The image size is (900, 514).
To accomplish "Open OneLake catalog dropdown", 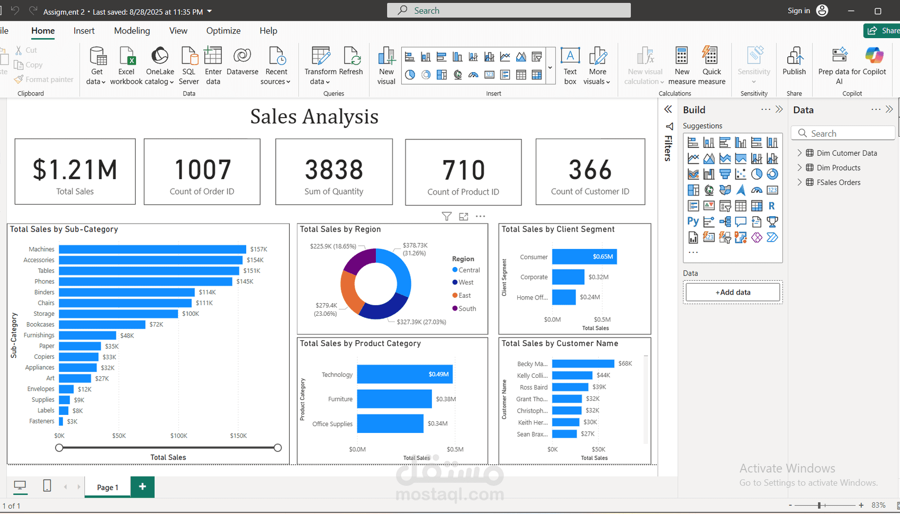I will [x=160, y=66].
